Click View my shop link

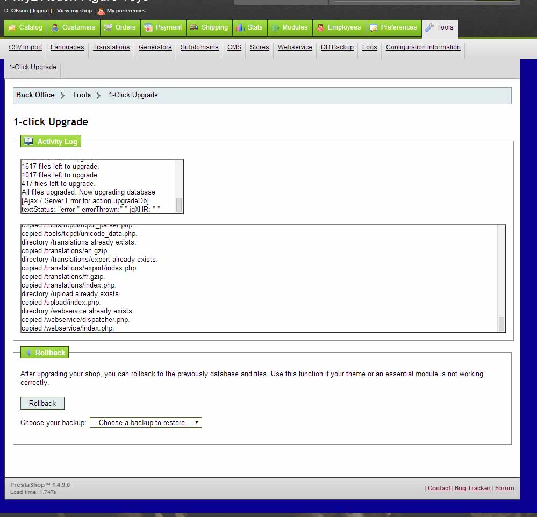74,11
